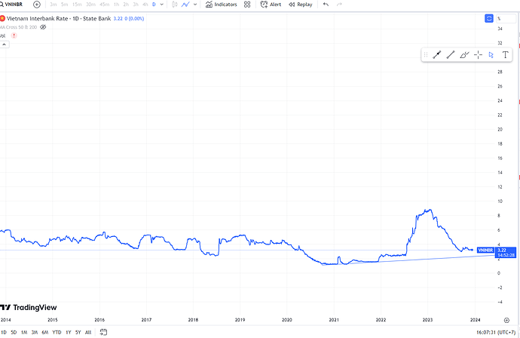Image resolution: width=520 pixels, height=338 pixels.
Task: Select the 2h interval
Action: [x=126, y=5]
